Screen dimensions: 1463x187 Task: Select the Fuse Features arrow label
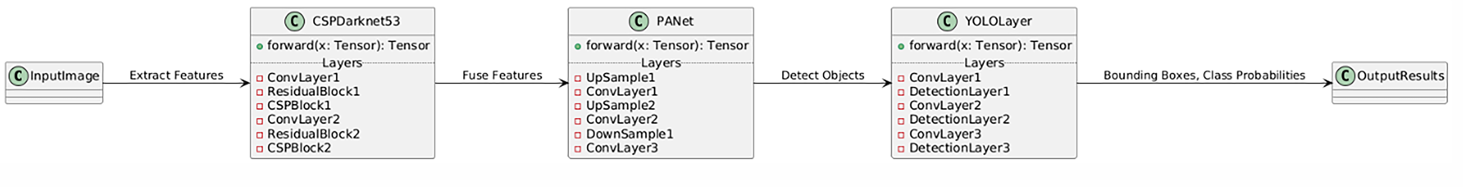(502, 75)
